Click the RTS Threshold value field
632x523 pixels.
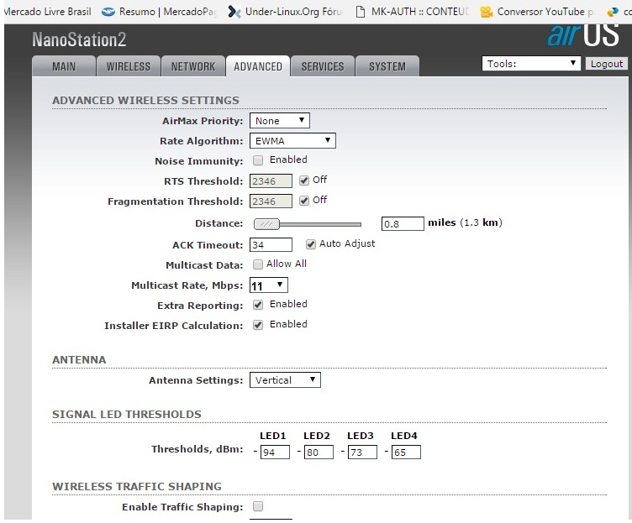[x=271, y=181]
